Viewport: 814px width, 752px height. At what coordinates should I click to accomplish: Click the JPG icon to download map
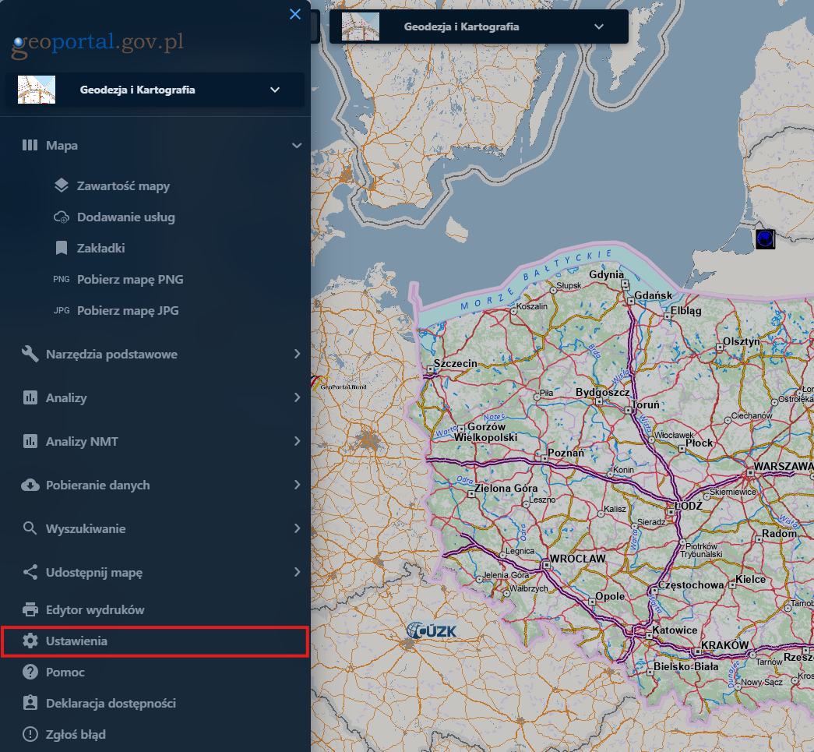[x=62, y=311]
